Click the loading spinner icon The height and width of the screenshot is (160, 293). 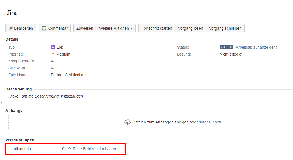tap(64, 149)
